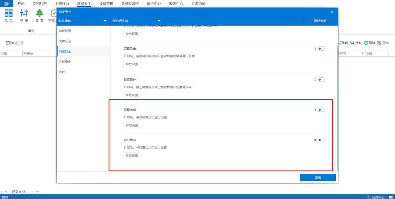Open the 概览 overview icon

pos(9,13)
